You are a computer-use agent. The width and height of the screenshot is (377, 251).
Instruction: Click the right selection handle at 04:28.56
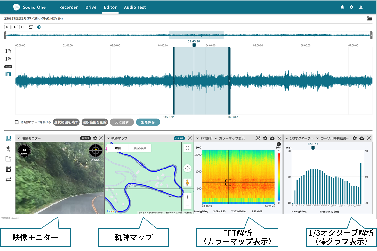[x=229, y=81]
